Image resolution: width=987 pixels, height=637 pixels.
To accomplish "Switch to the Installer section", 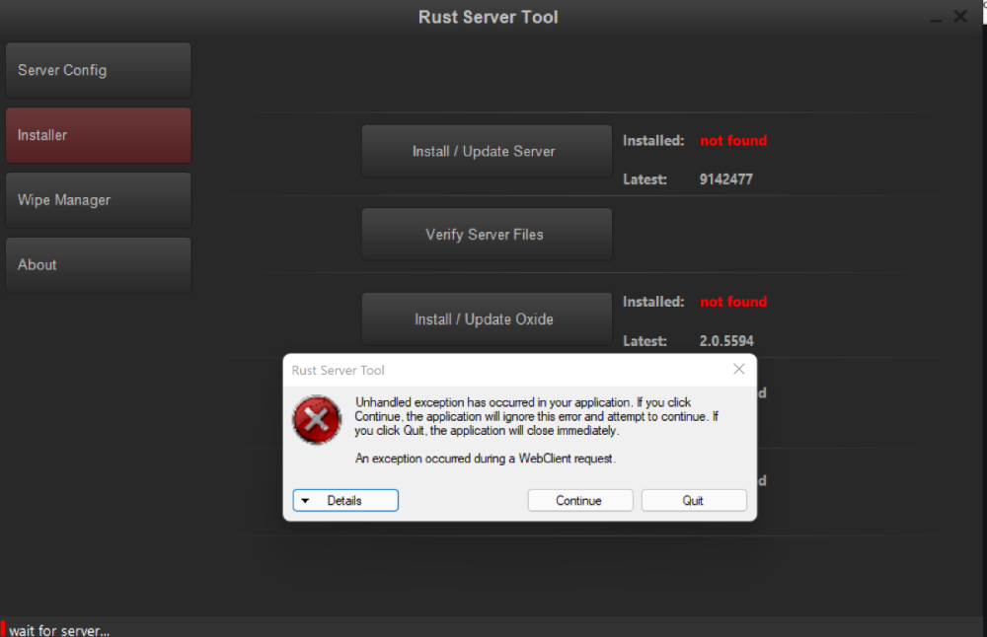I will [98, 135].
